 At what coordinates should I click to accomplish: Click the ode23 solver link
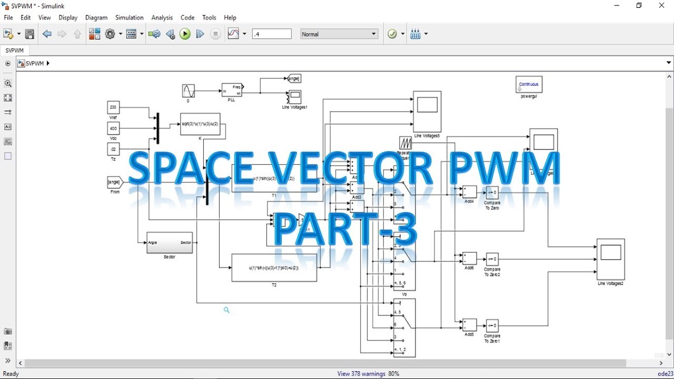(665, 374)
